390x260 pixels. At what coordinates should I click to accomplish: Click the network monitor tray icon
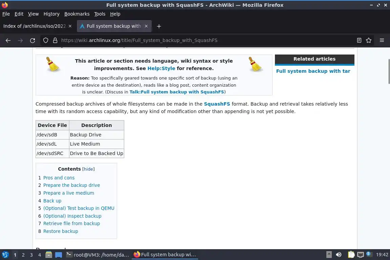tap(361, 255)
